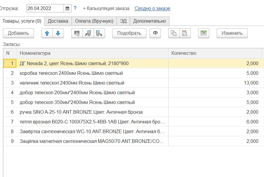Viewport: 264px width, 177px height.
Task: Click the barcode search icon
Action: point(77,33)
